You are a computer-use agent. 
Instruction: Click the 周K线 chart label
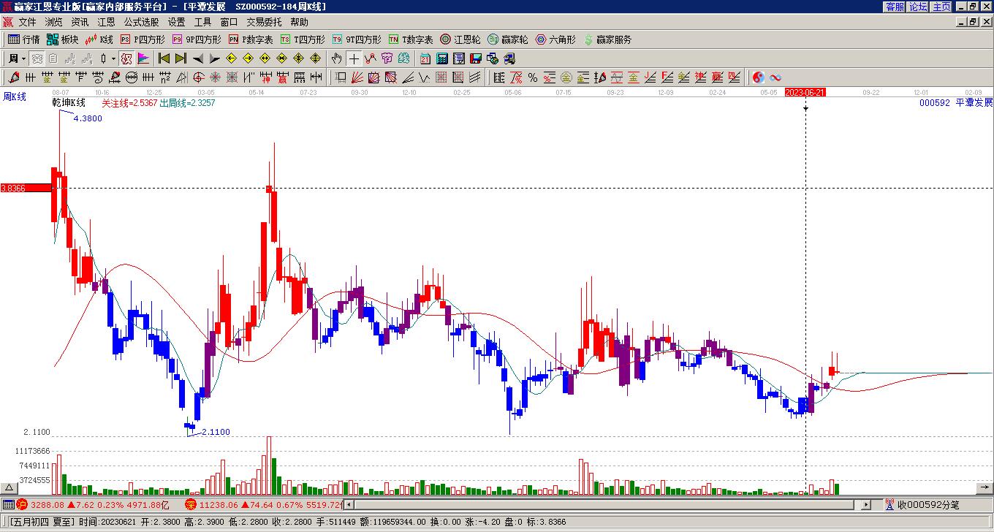pos(14,96)
